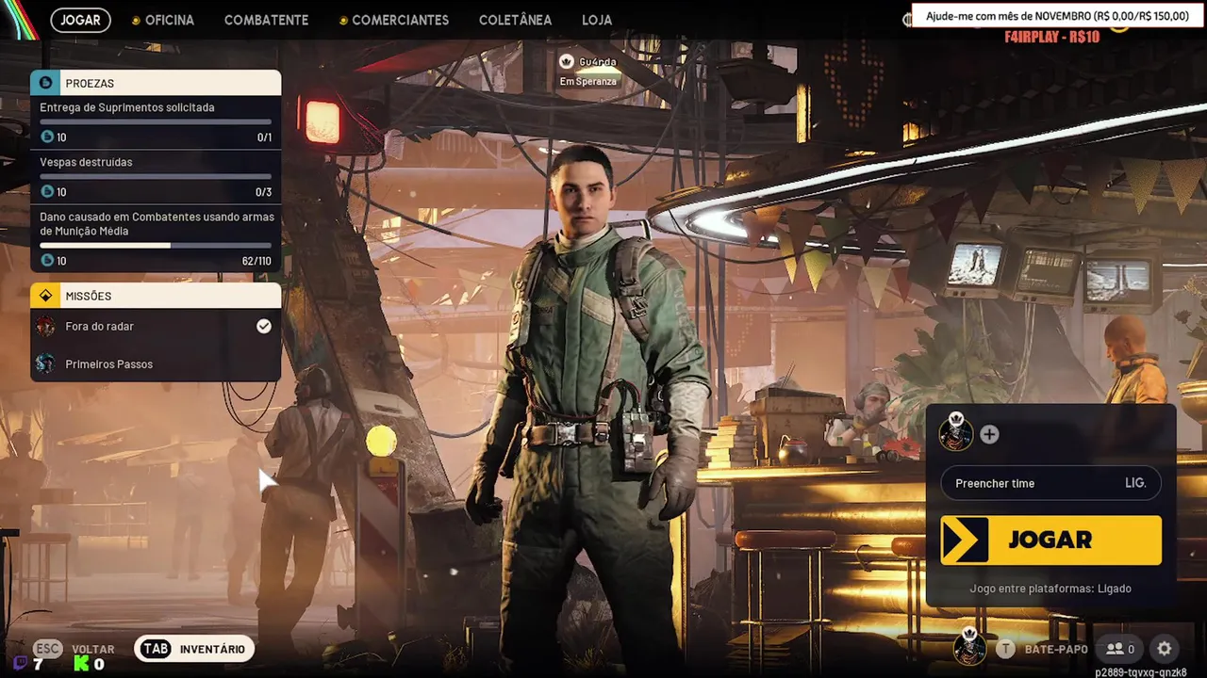Click the Entrega de Suprimentos progress bar
Screen dimensions: 1207x678
tap(156, 121)
